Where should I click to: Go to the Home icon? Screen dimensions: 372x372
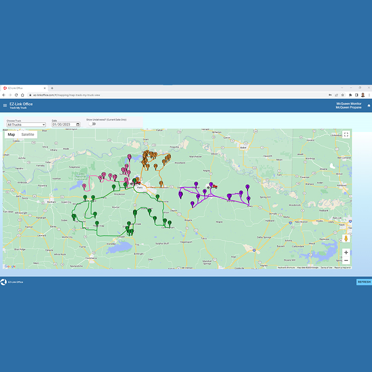pyautogui.click(x=369, y=105)
